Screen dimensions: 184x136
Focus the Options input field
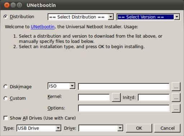point(124,108)
